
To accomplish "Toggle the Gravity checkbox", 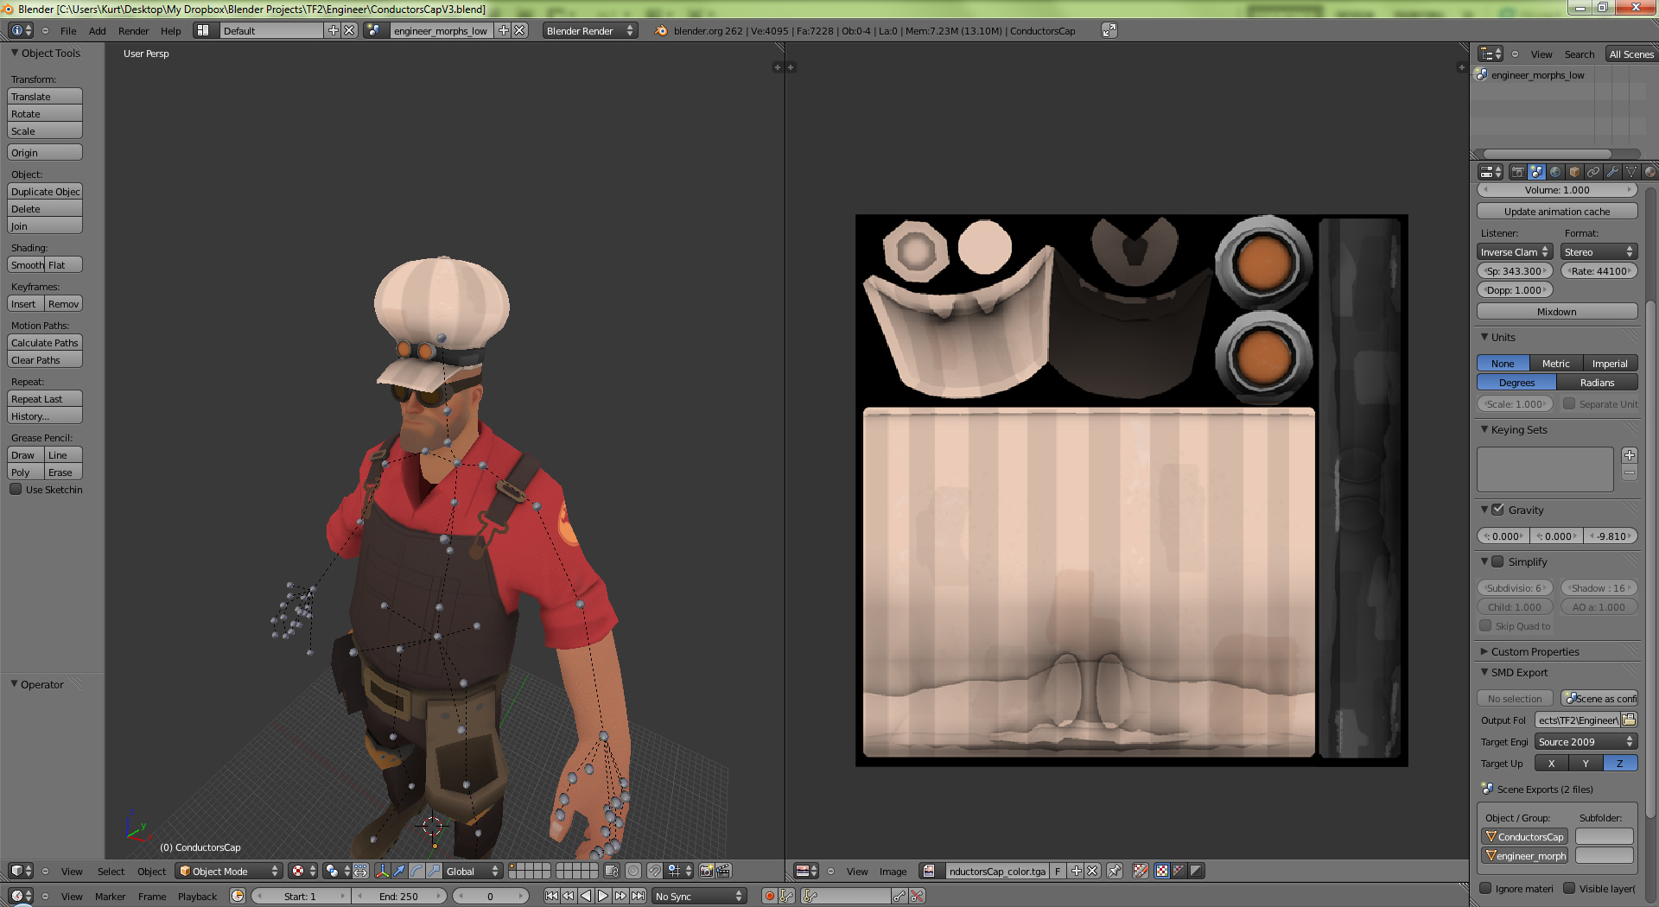I will pyautogui.click(x=1498, y=510).
